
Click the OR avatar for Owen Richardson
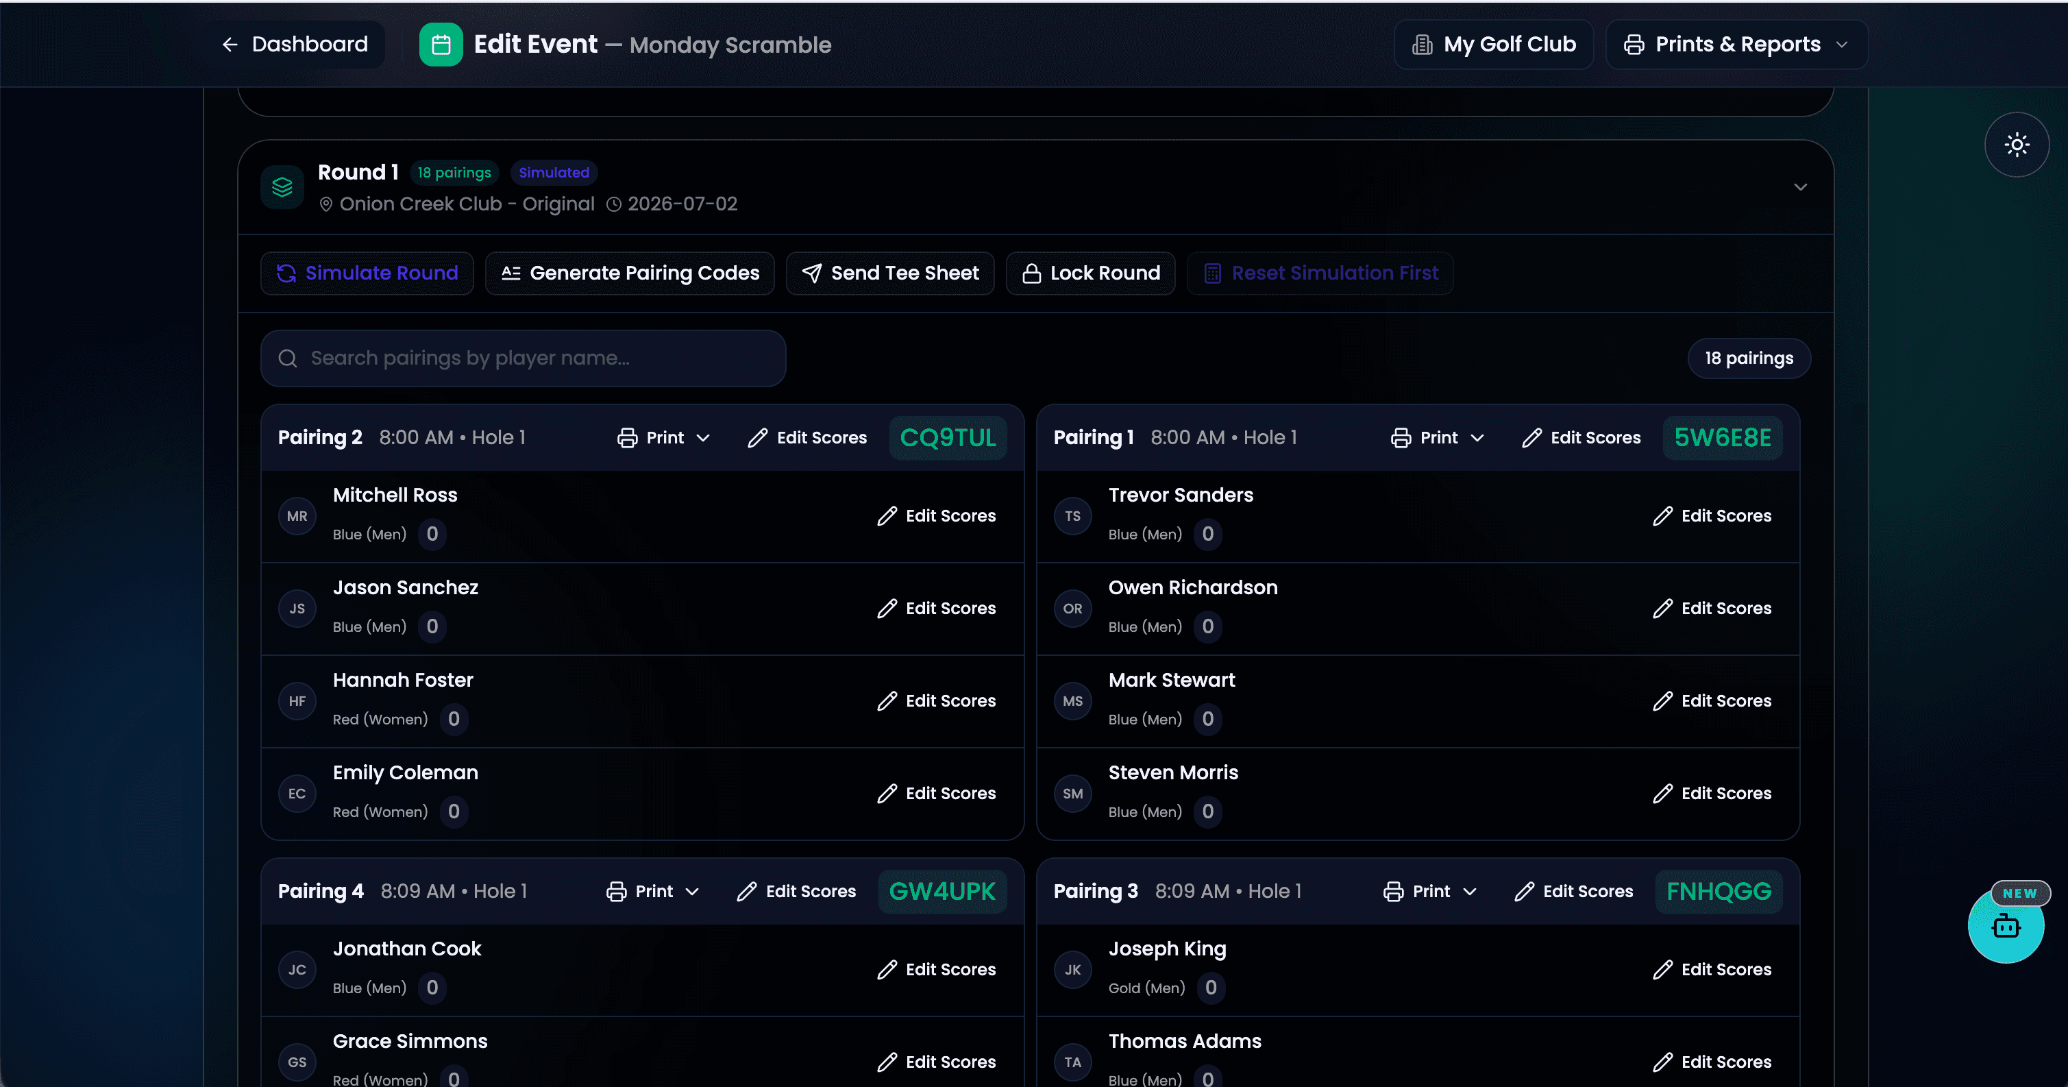click(1072, 609)
